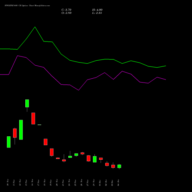Select the 17 Nov date label
Viewport: 192px width, 192px height.
click(x=38, y=182)
